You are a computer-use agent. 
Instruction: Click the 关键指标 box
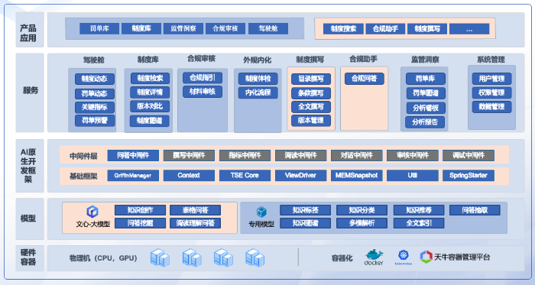coord(95,107)
